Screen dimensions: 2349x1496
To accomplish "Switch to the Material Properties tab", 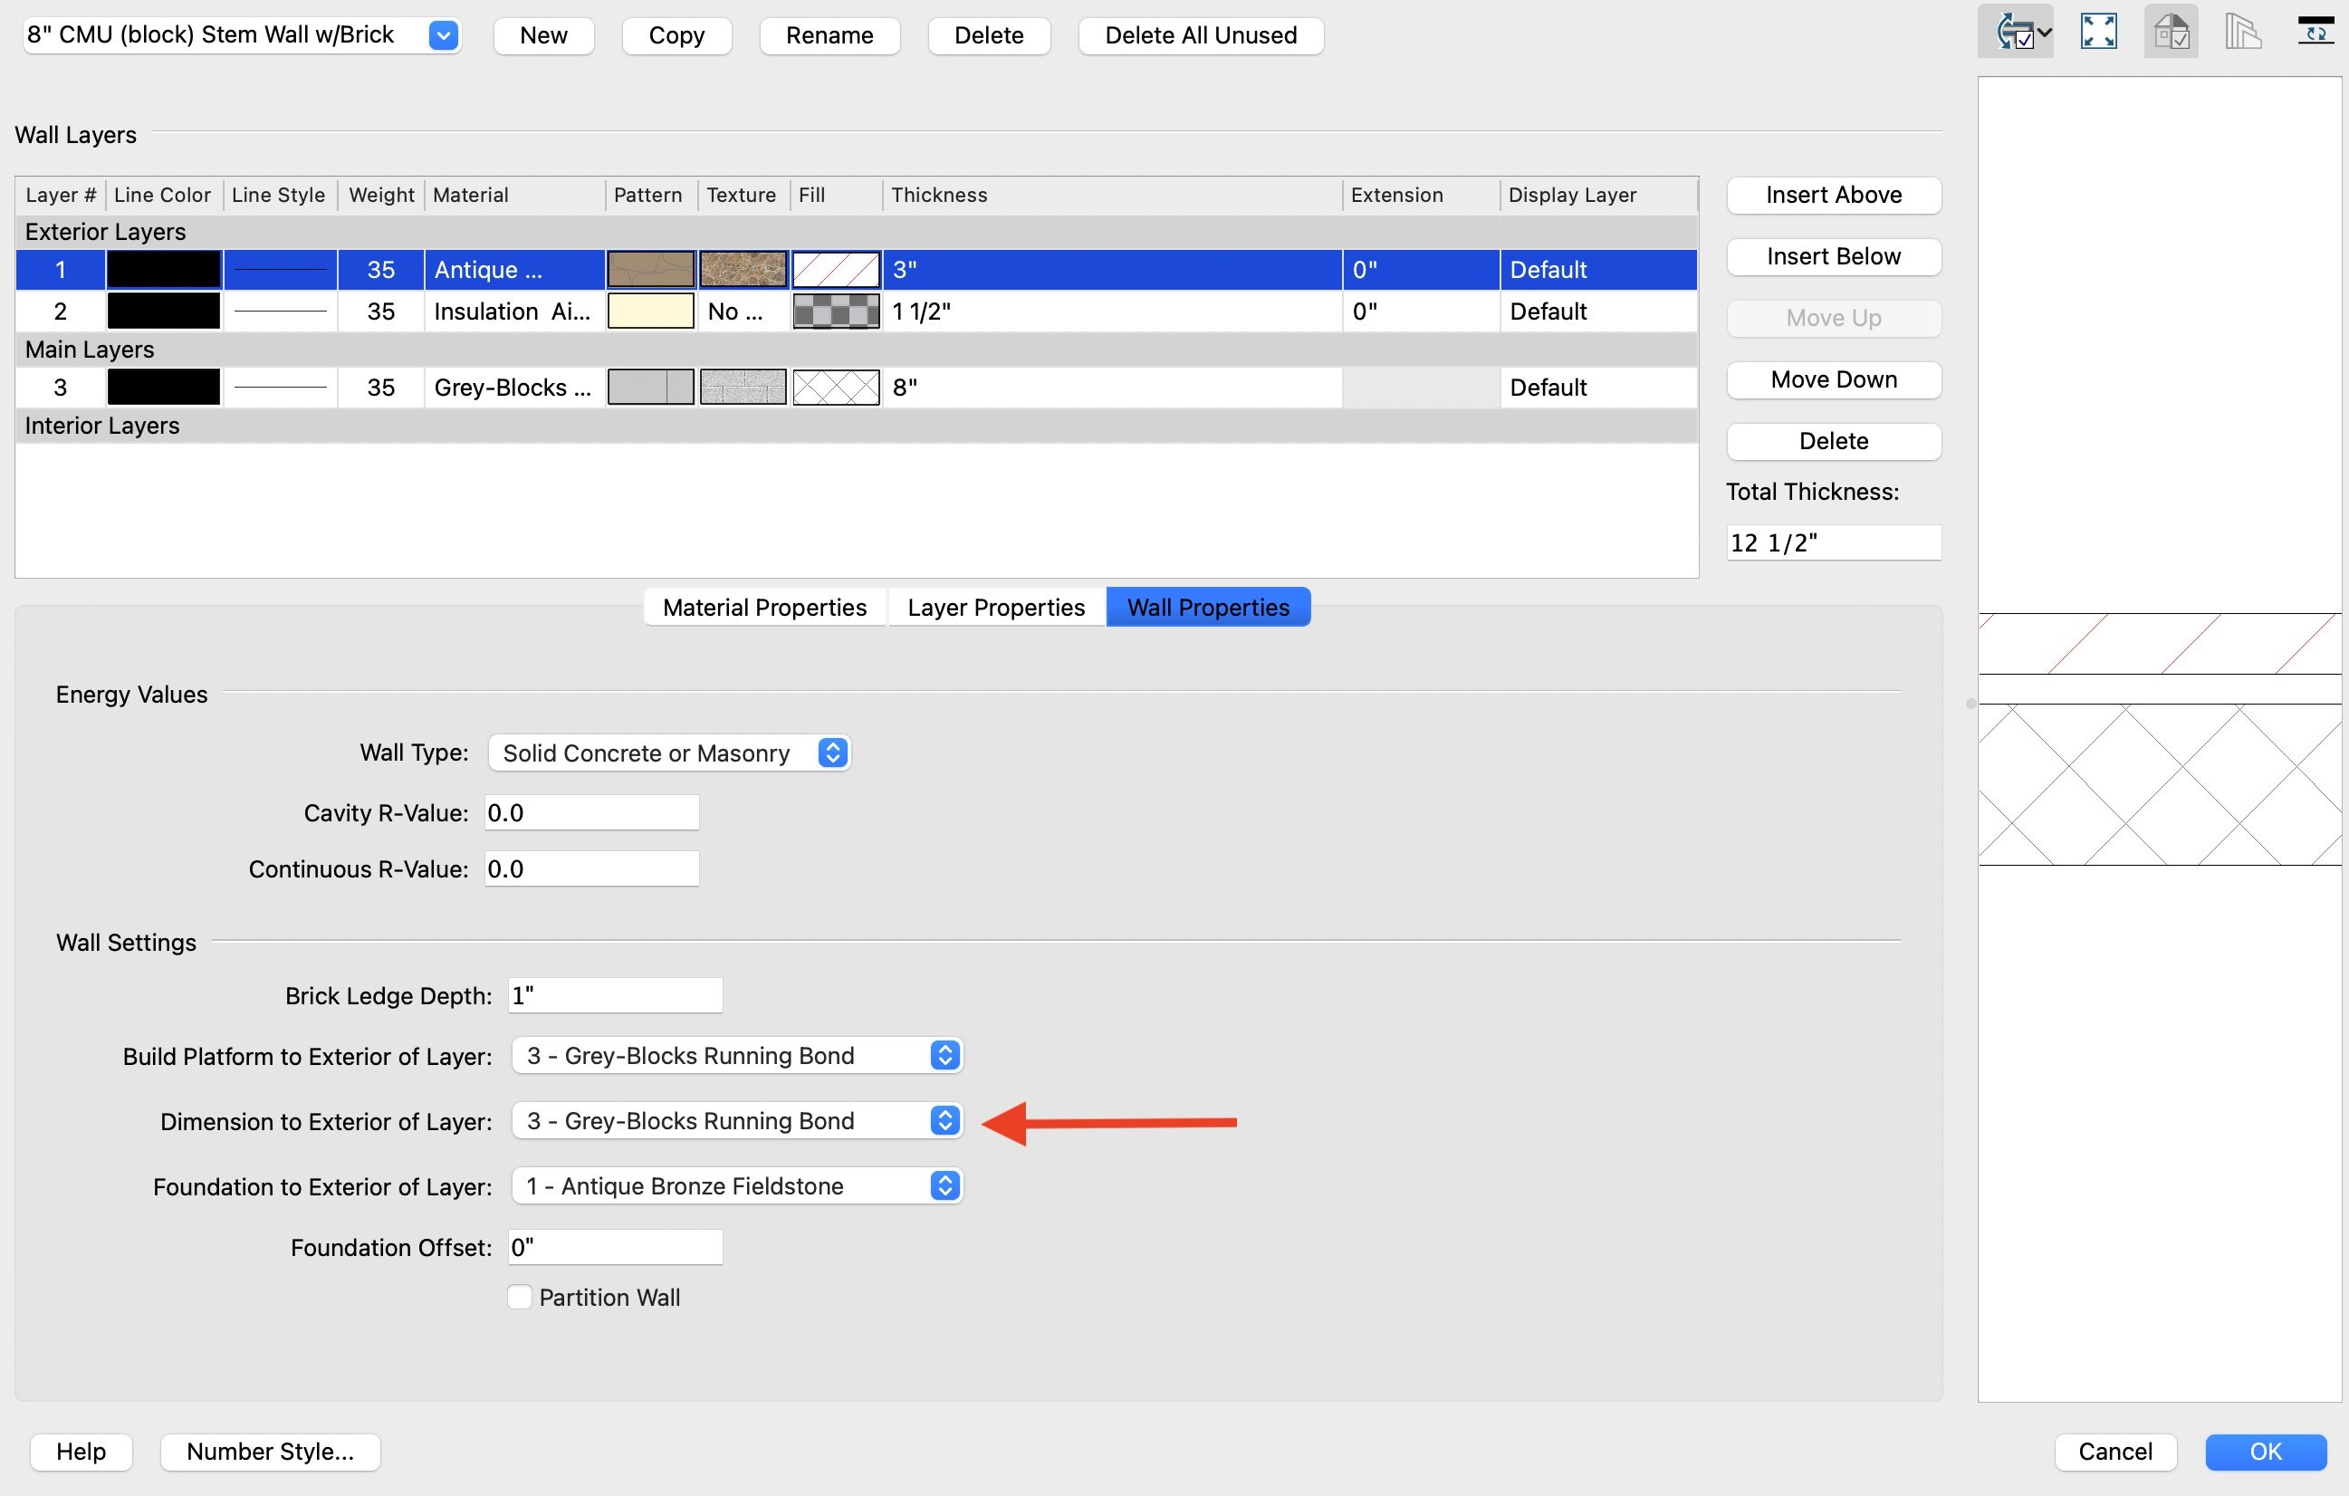I will point(763,608).
